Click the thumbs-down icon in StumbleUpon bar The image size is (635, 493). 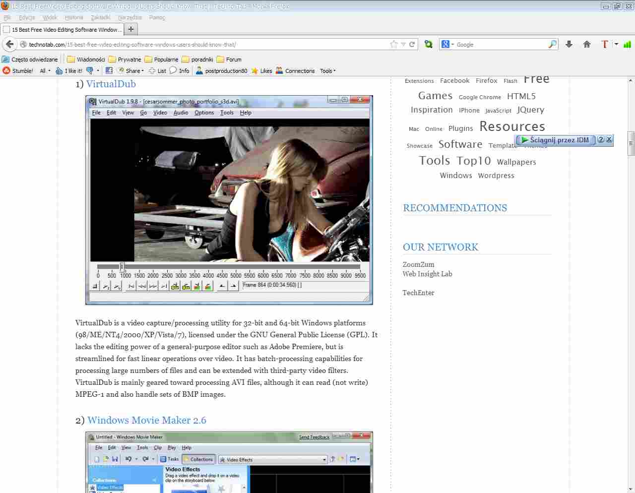pyautogui.click(x=90, y=71)
